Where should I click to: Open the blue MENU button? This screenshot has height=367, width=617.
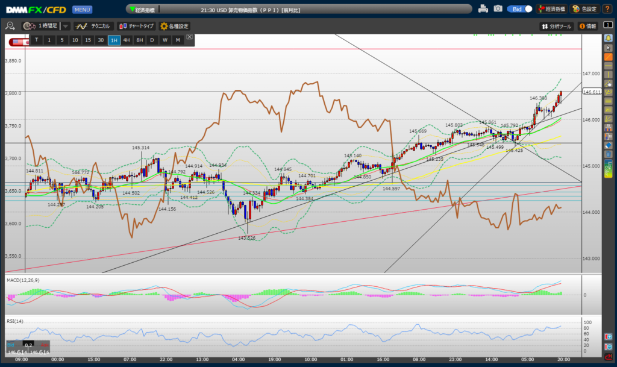click(x=82, y=10)
